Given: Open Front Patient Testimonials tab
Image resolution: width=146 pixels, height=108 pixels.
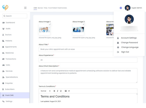Looking at the screenshot, I should pos(58,8).
